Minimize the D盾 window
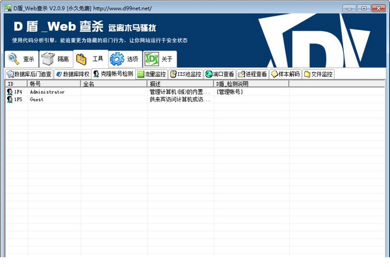This screenshot has width=390, height=267. pyautogui.click(x=349, y=8)
